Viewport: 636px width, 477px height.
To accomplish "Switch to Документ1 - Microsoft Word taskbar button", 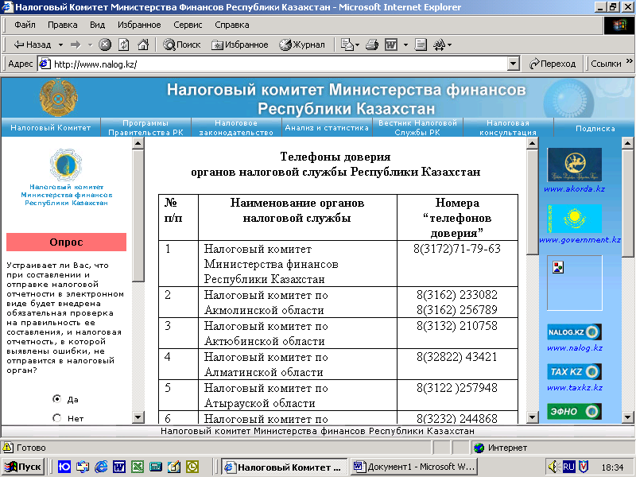I will [x=413, y=467].
